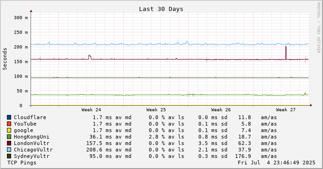Click the LondonVultr bump near Week 24
Image resolution: width=323 pixels, height=169 pixels.
click(x=90, y=57)
